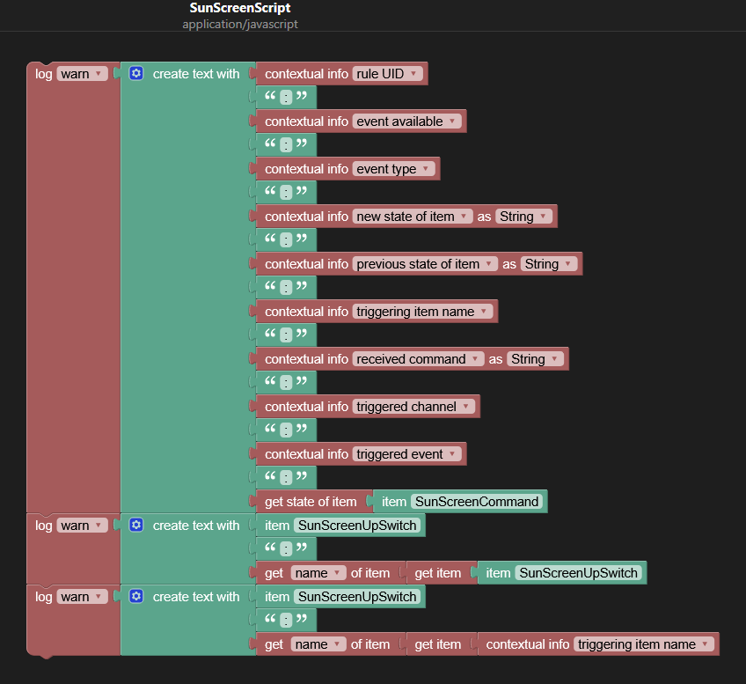Open triggering item name dropdown in last row

coord(644,644)
